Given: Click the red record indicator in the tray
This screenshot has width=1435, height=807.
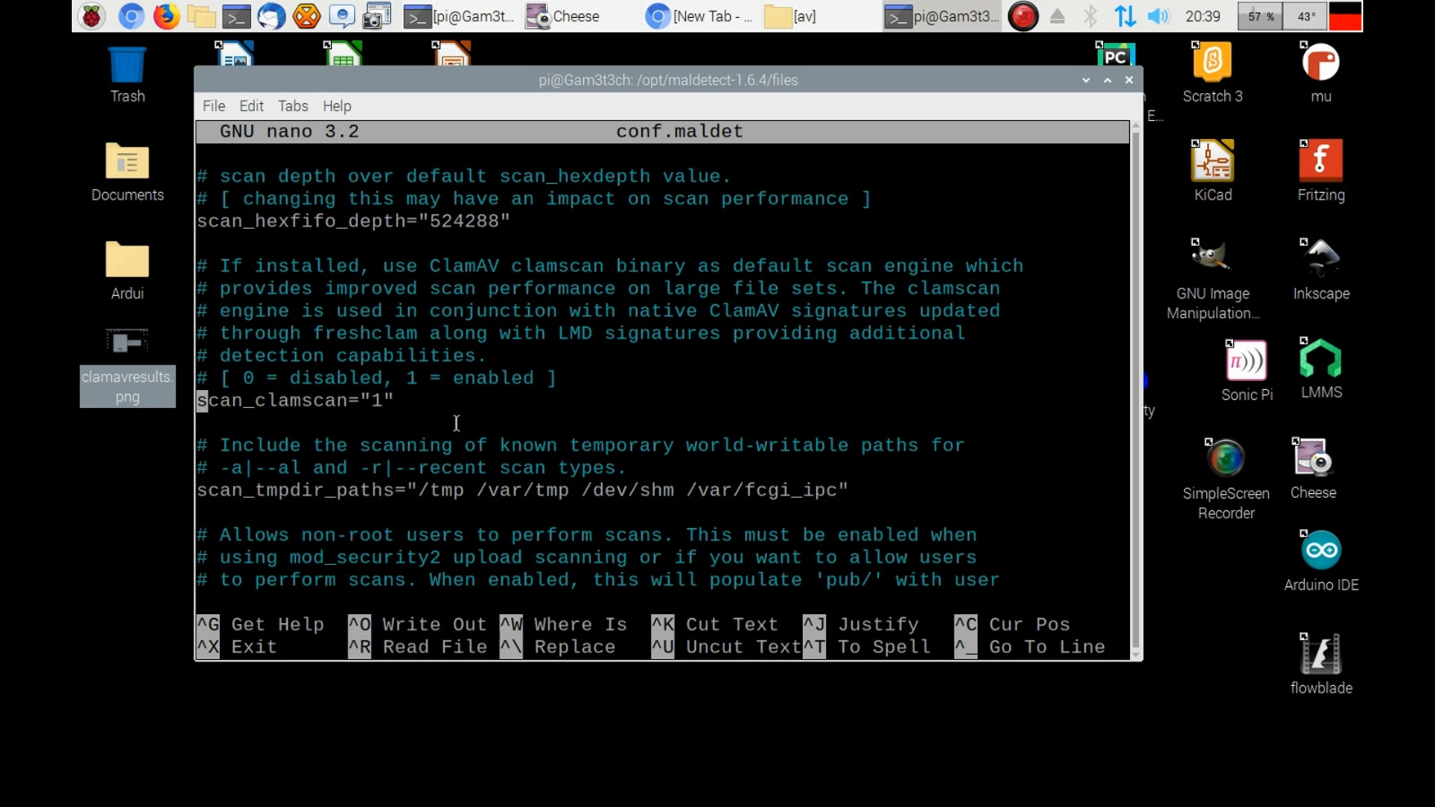Looking at the screenshot, I should point(1023,16).
